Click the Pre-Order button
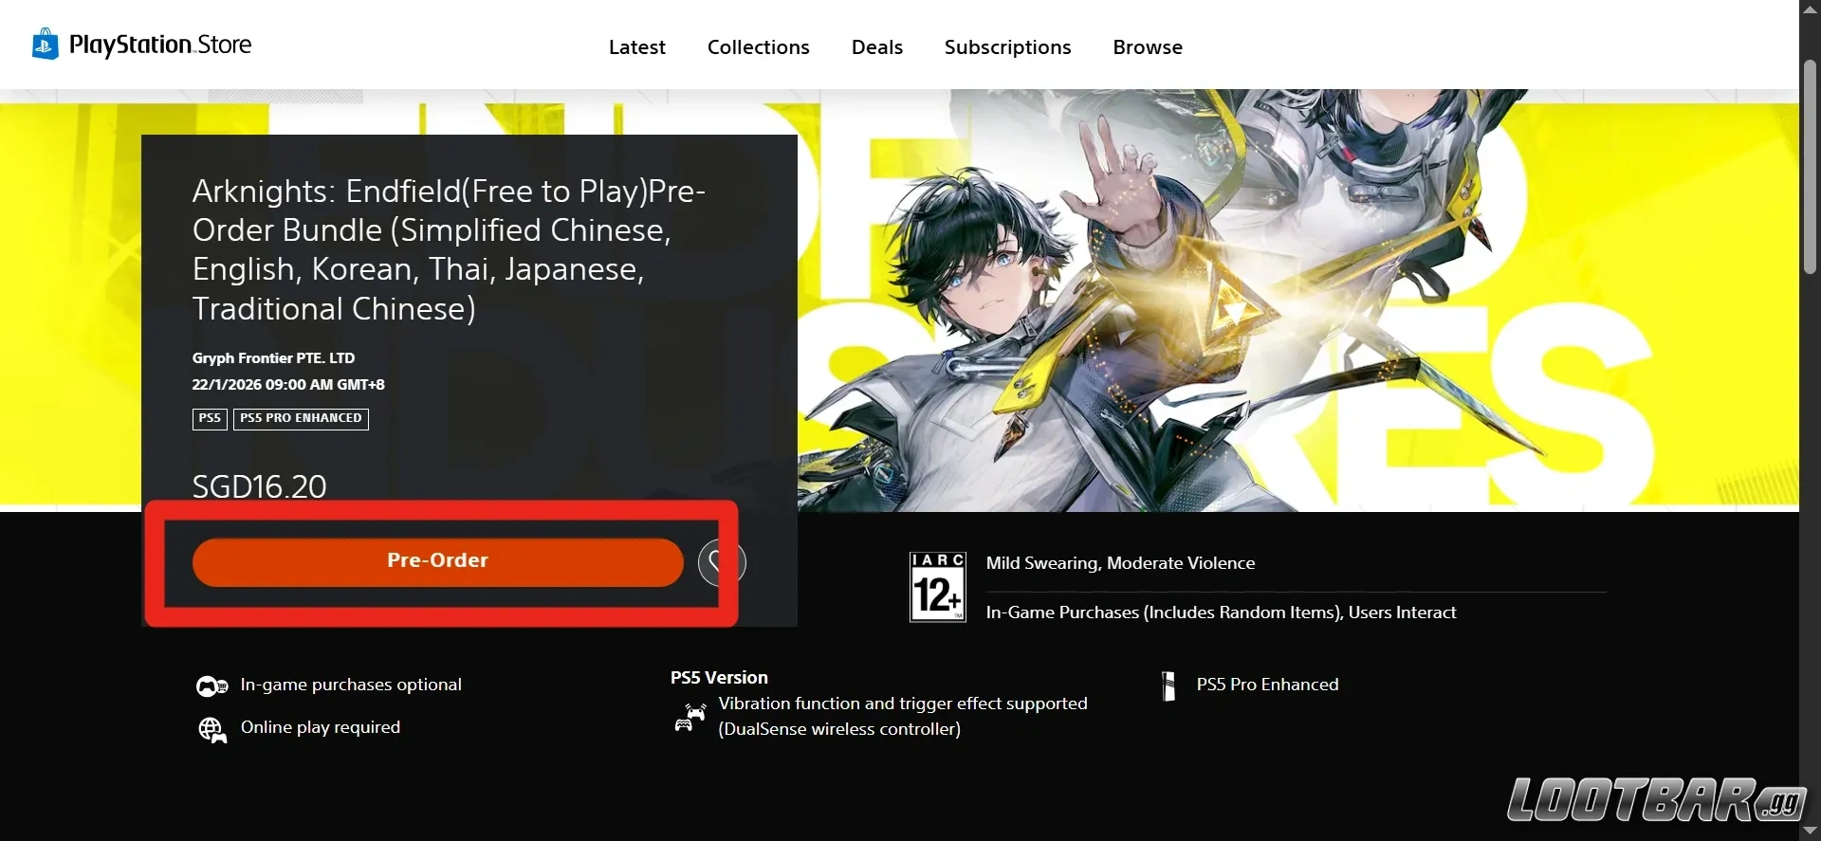Image resolution: width=1821 pixels, height=841 pixels. coord(437,561)
